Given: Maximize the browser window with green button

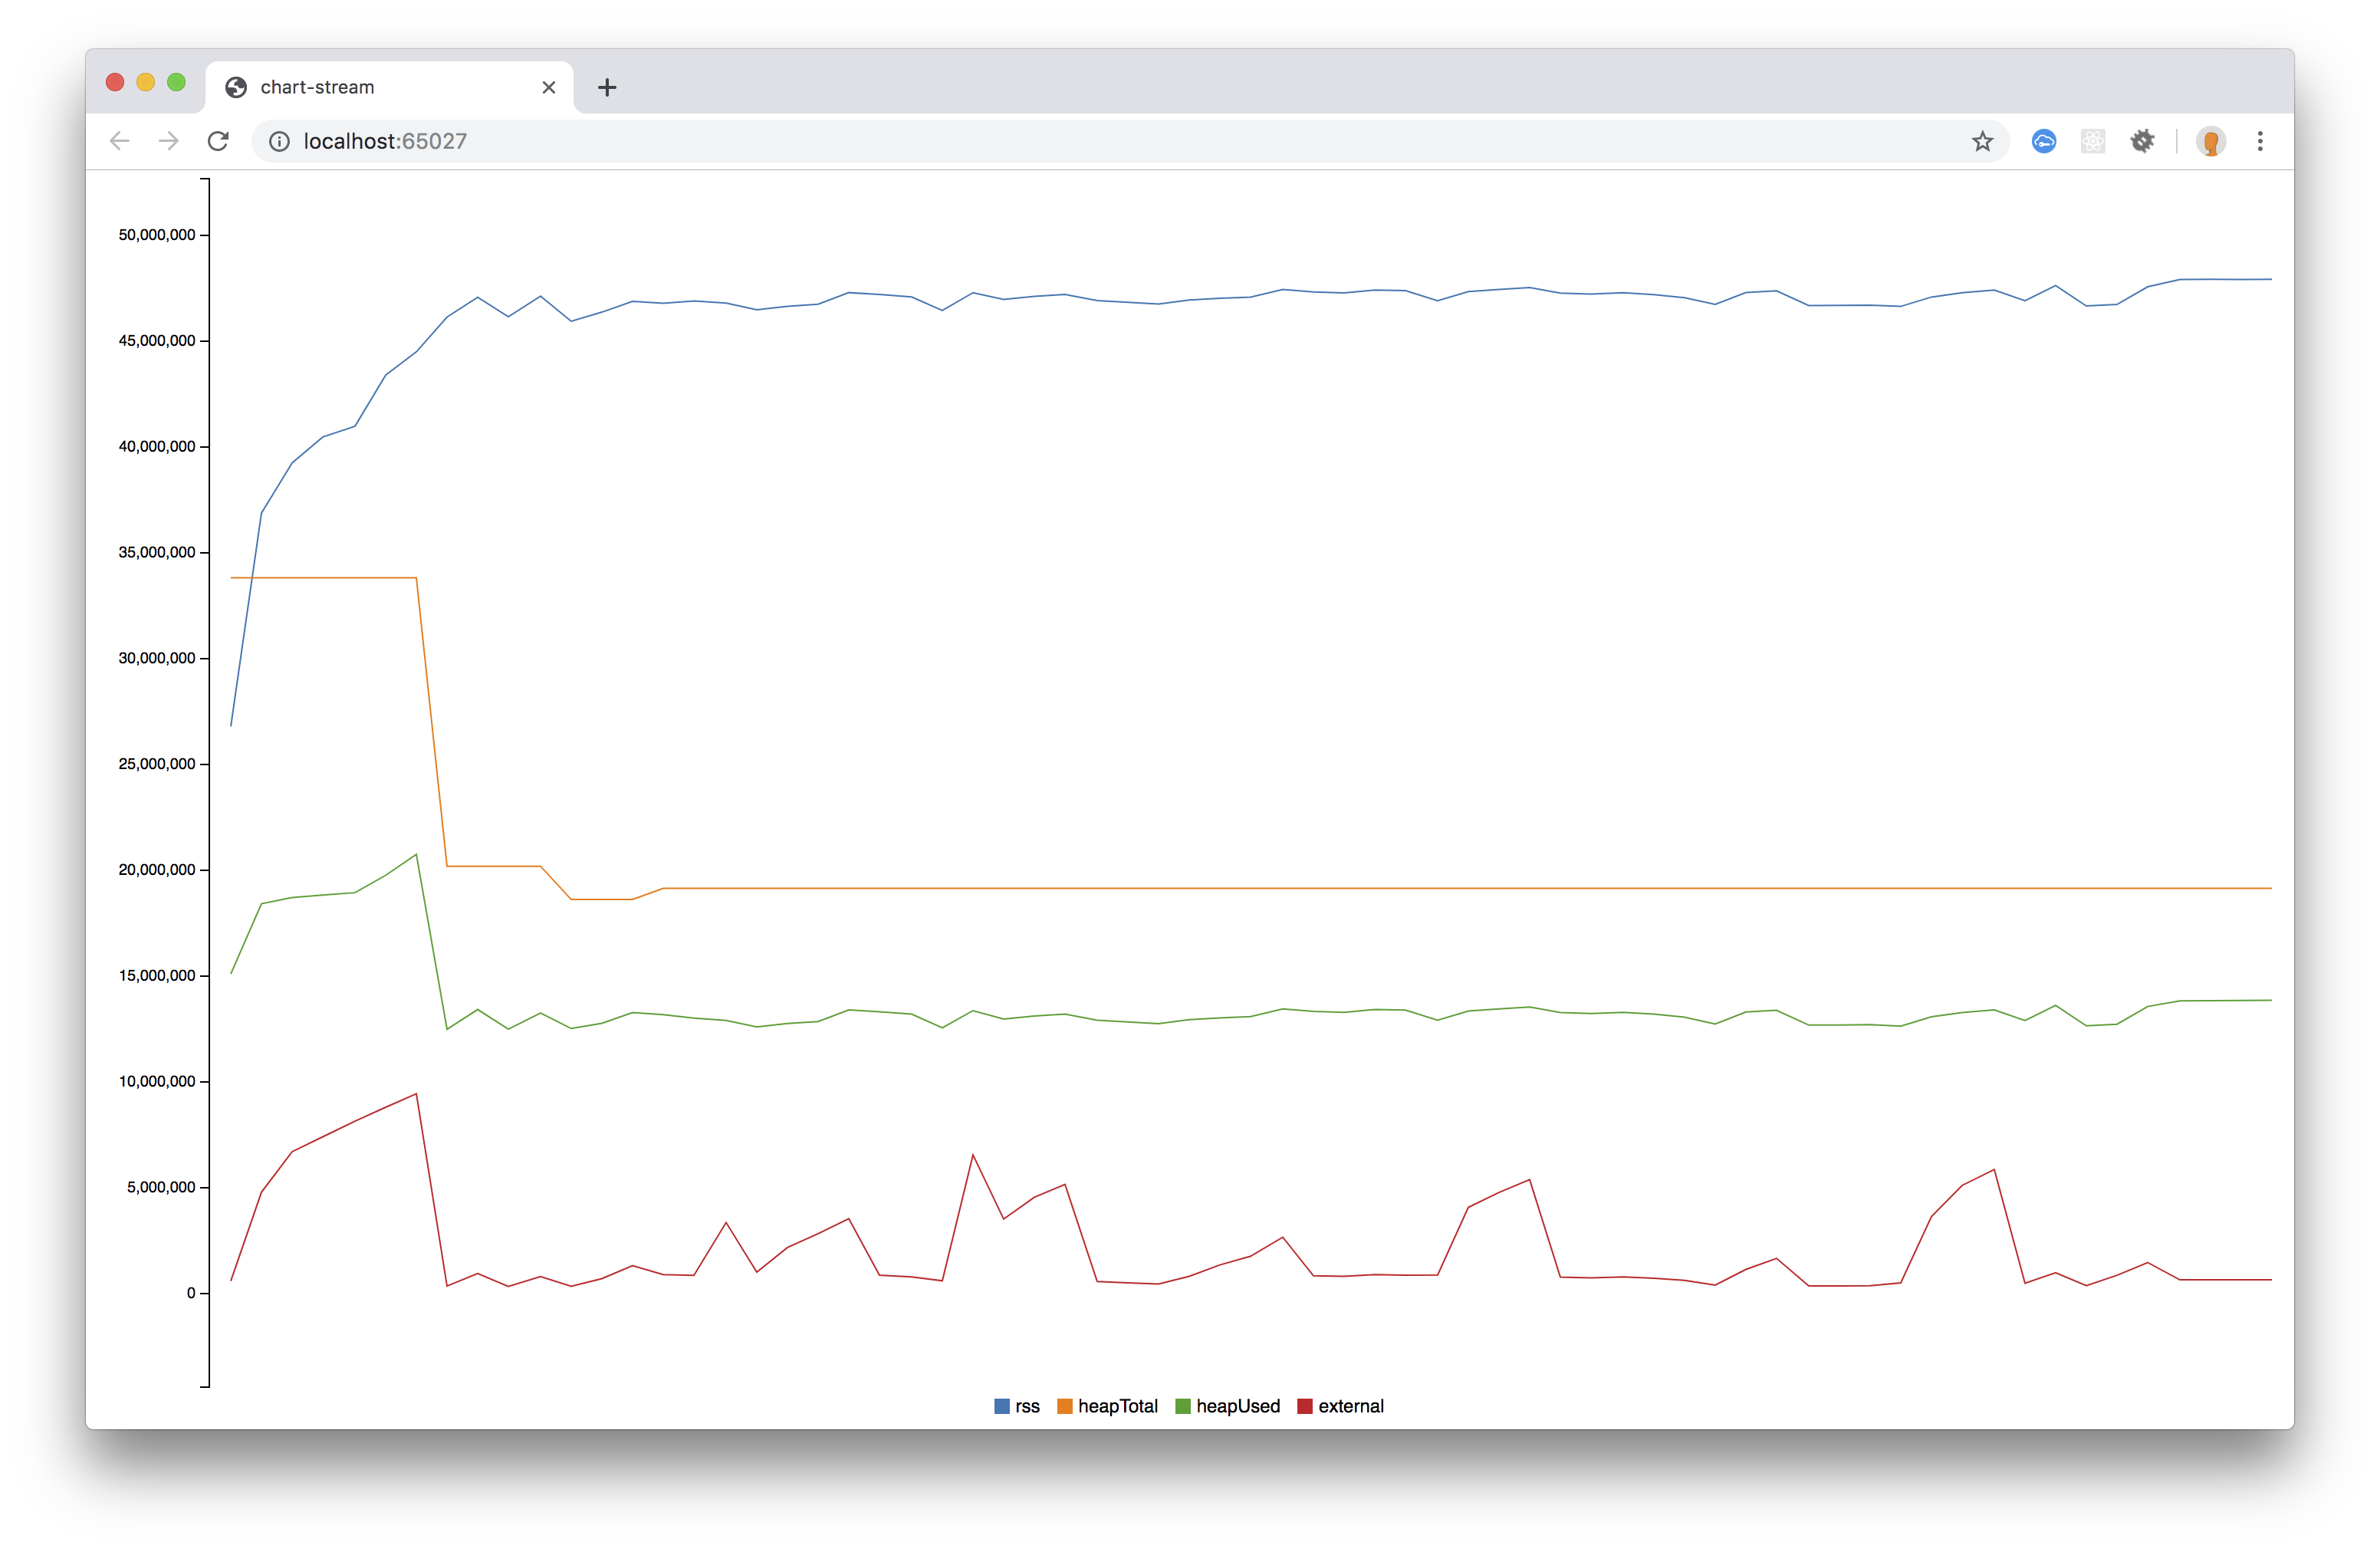Looking at the screenshot, I should (x=177, y=82).
